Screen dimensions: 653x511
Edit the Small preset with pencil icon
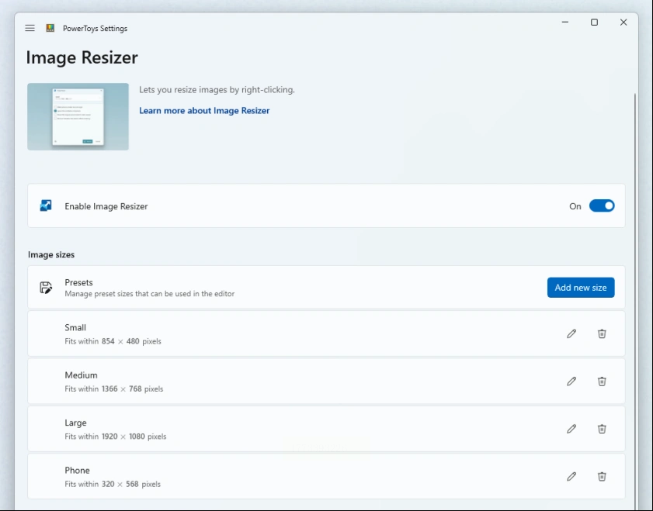571,333
